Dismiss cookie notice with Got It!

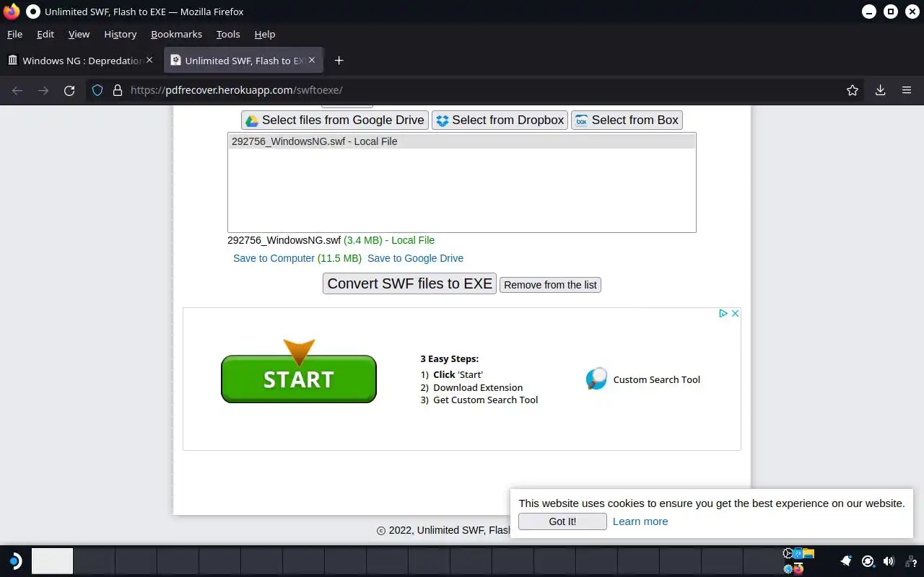coord(562,521)
